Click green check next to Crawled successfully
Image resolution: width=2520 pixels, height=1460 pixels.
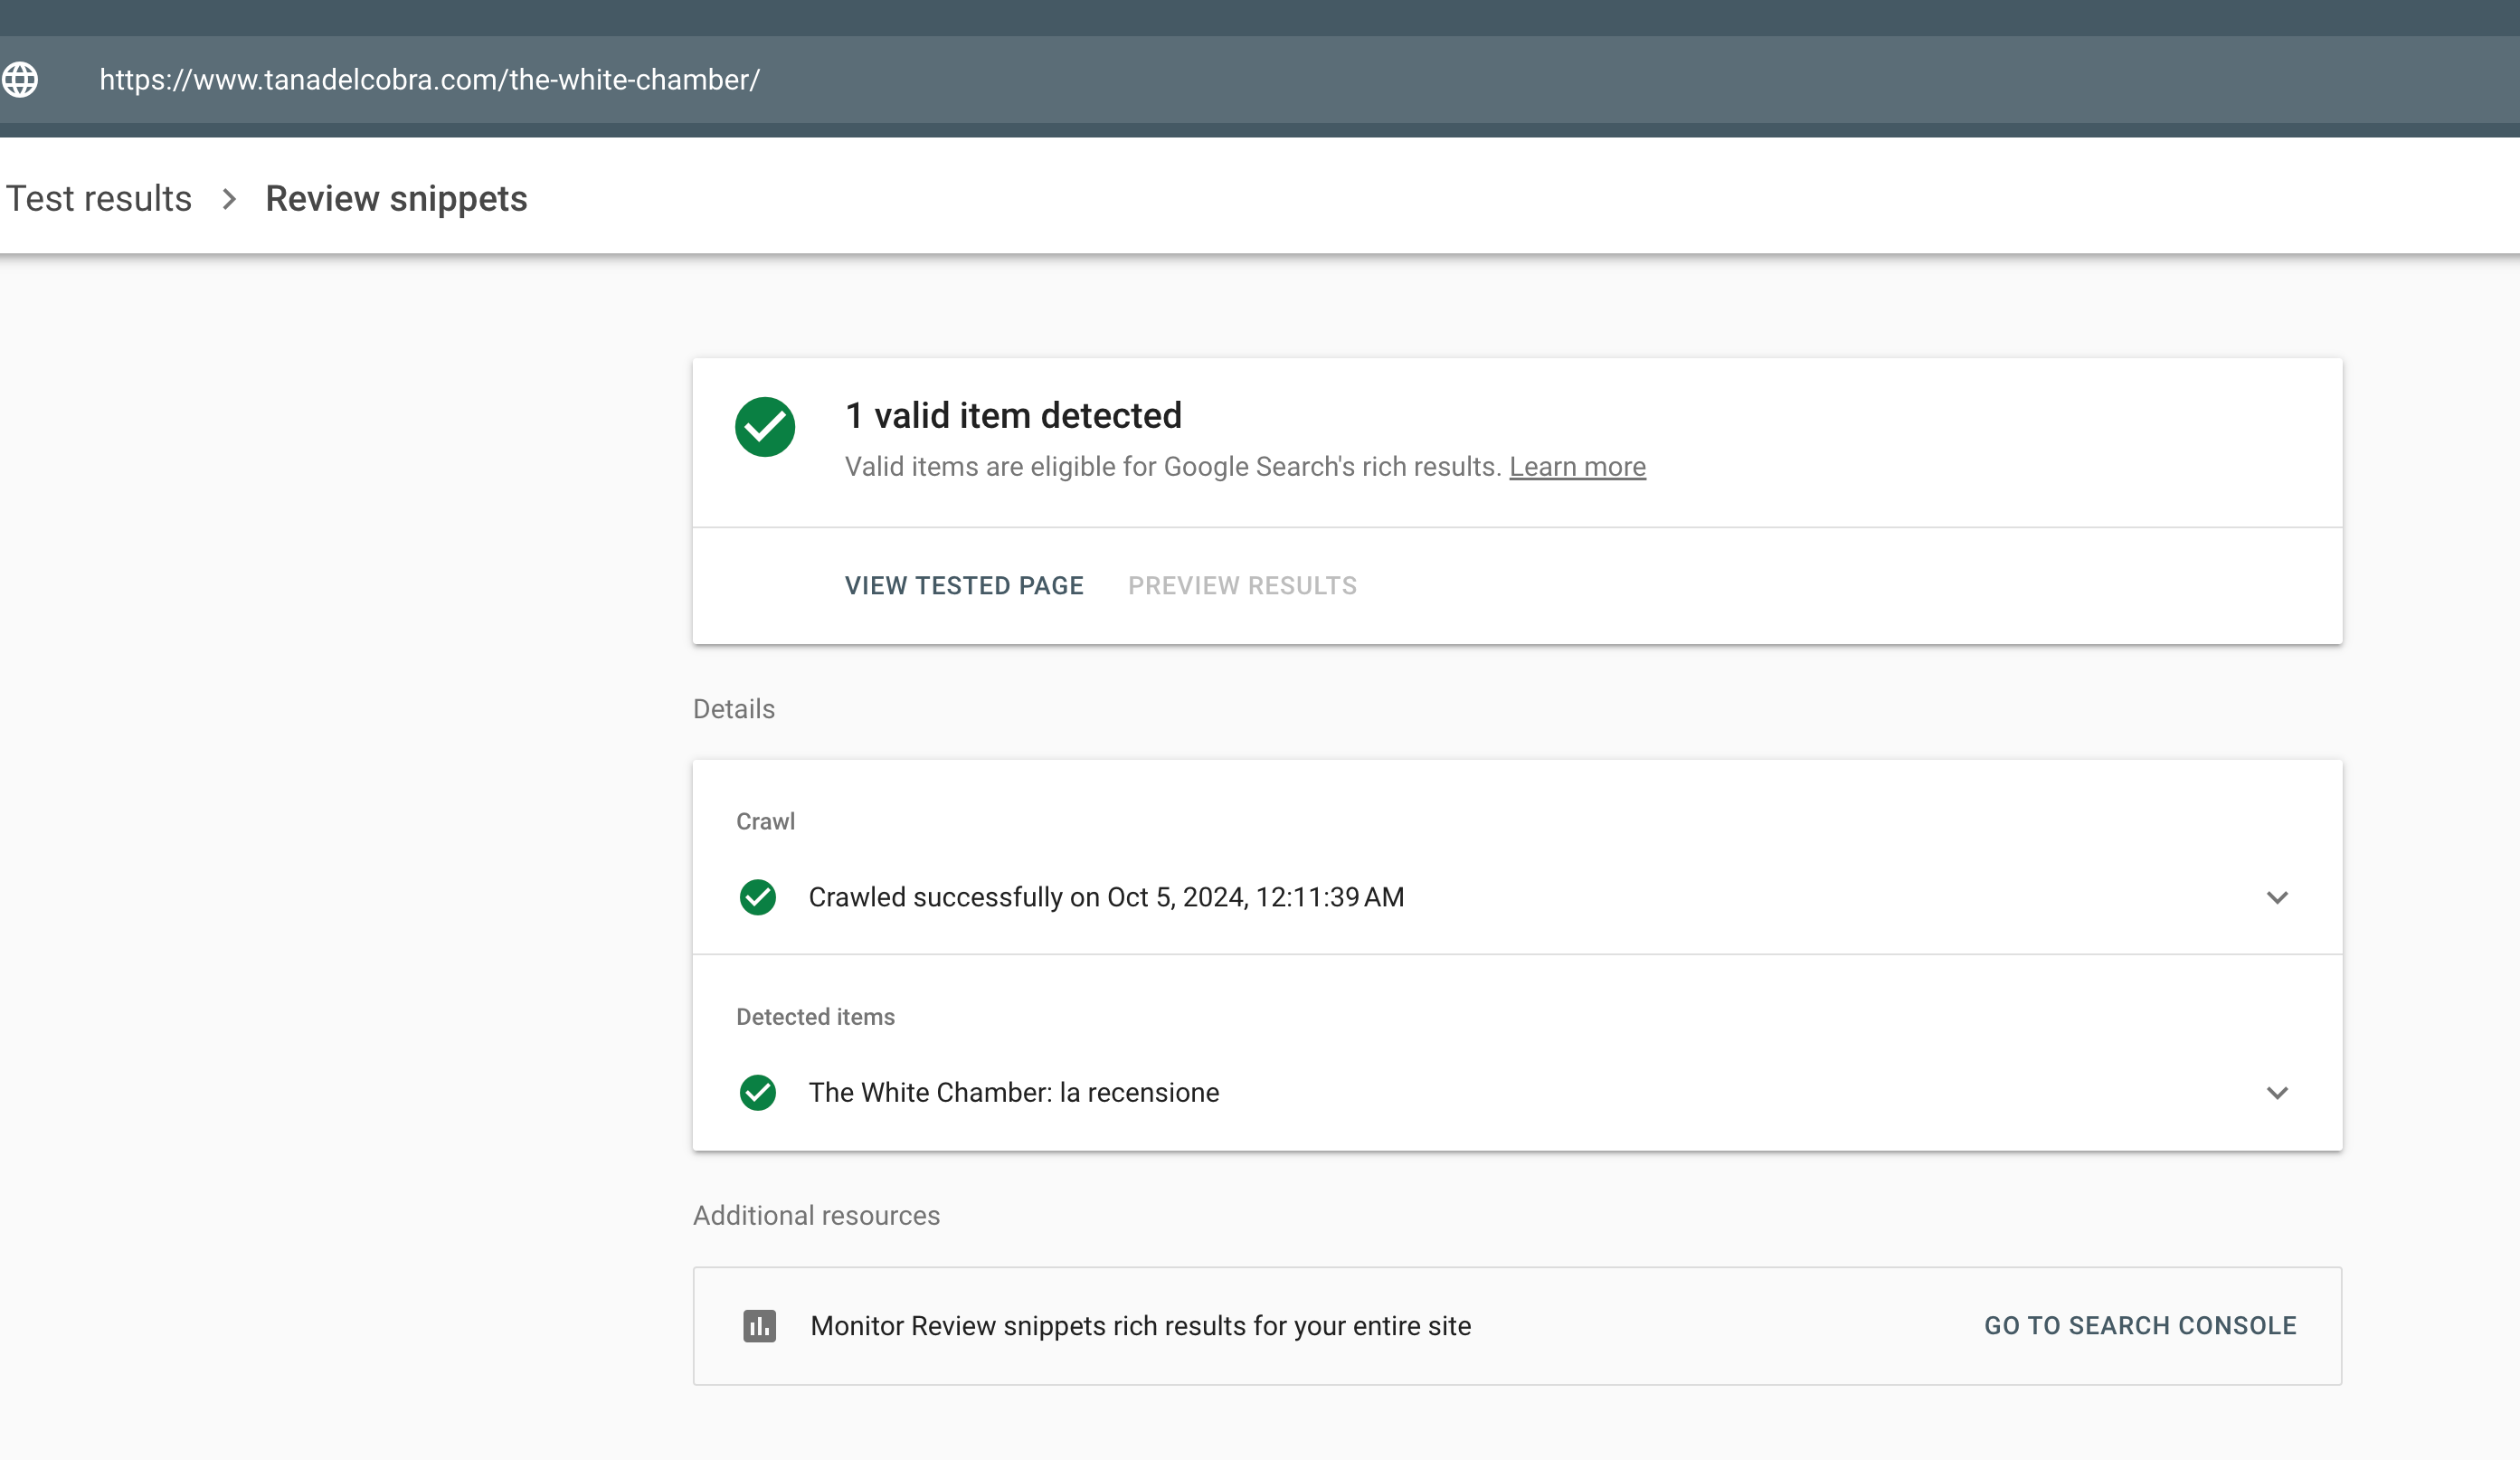758,898
